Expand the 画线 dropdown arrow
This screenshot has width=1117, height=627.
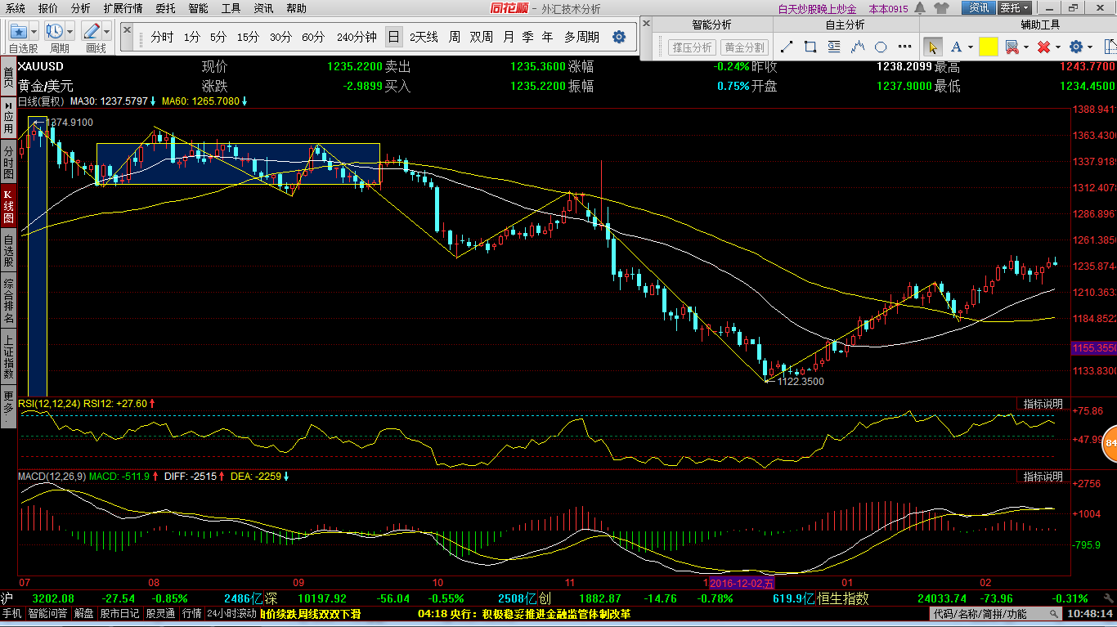pos(107,31)
